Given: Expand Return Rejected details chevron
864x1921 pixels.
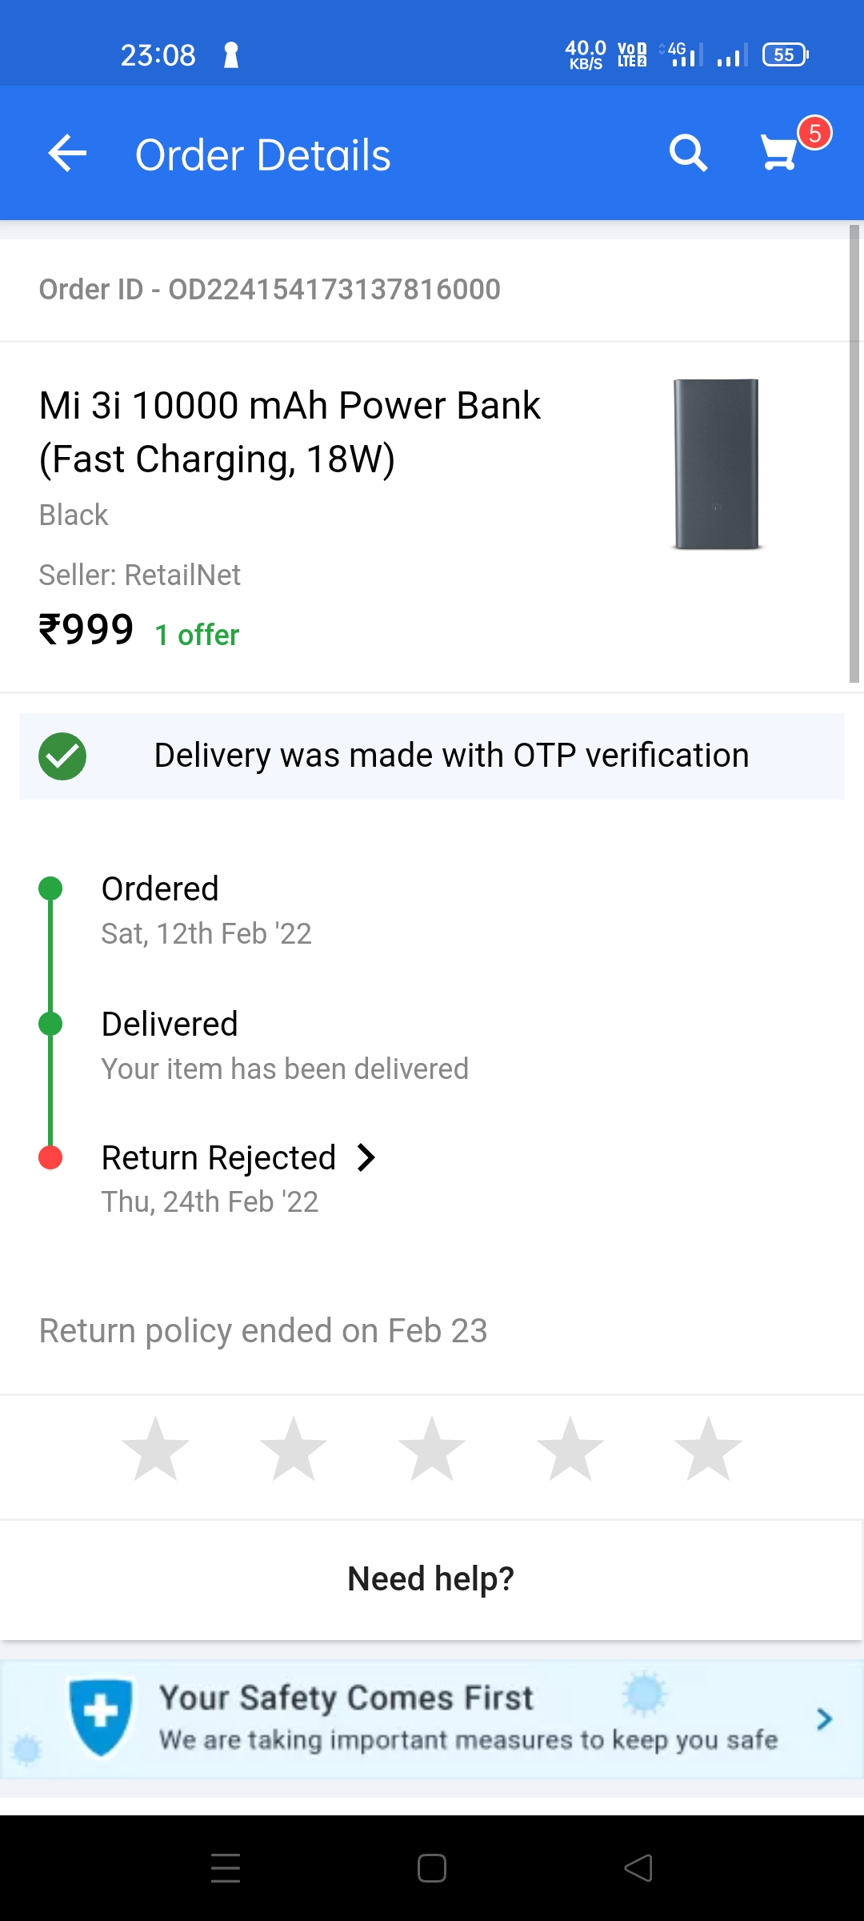Looking at the screenshot, I should (x=366, y=1157).
